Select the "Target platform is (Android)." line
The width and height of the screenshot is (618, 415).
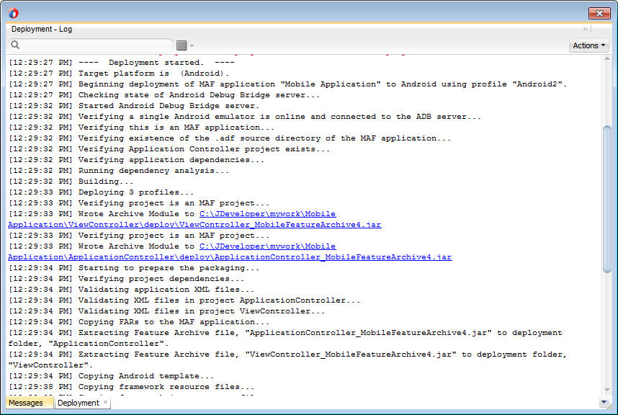click(119, 73)
